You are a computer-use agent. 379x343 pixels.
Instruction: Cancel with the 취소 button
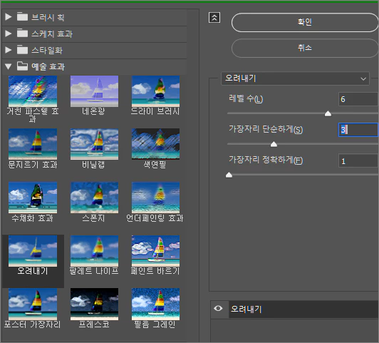tap(305, 48)
